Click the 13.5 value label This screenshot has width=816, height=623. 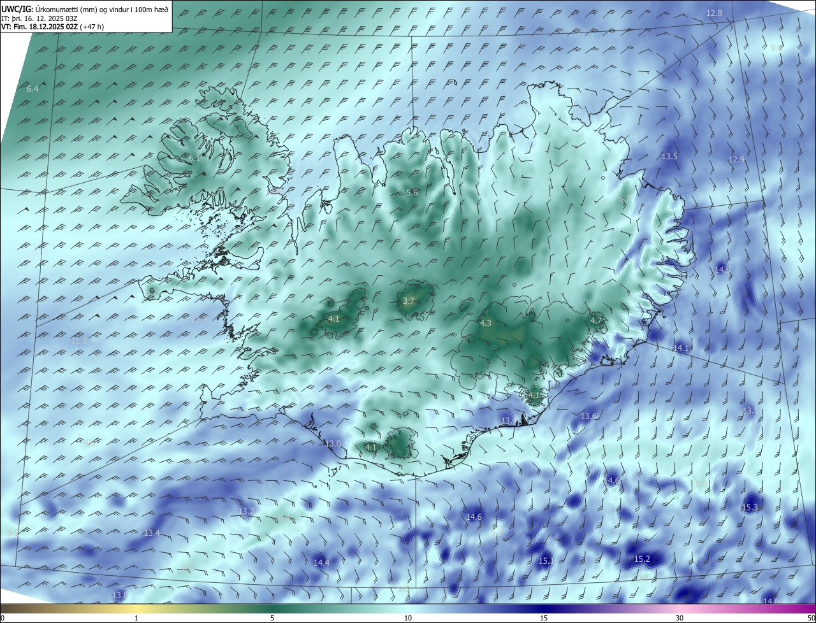(x=669, y=156)
